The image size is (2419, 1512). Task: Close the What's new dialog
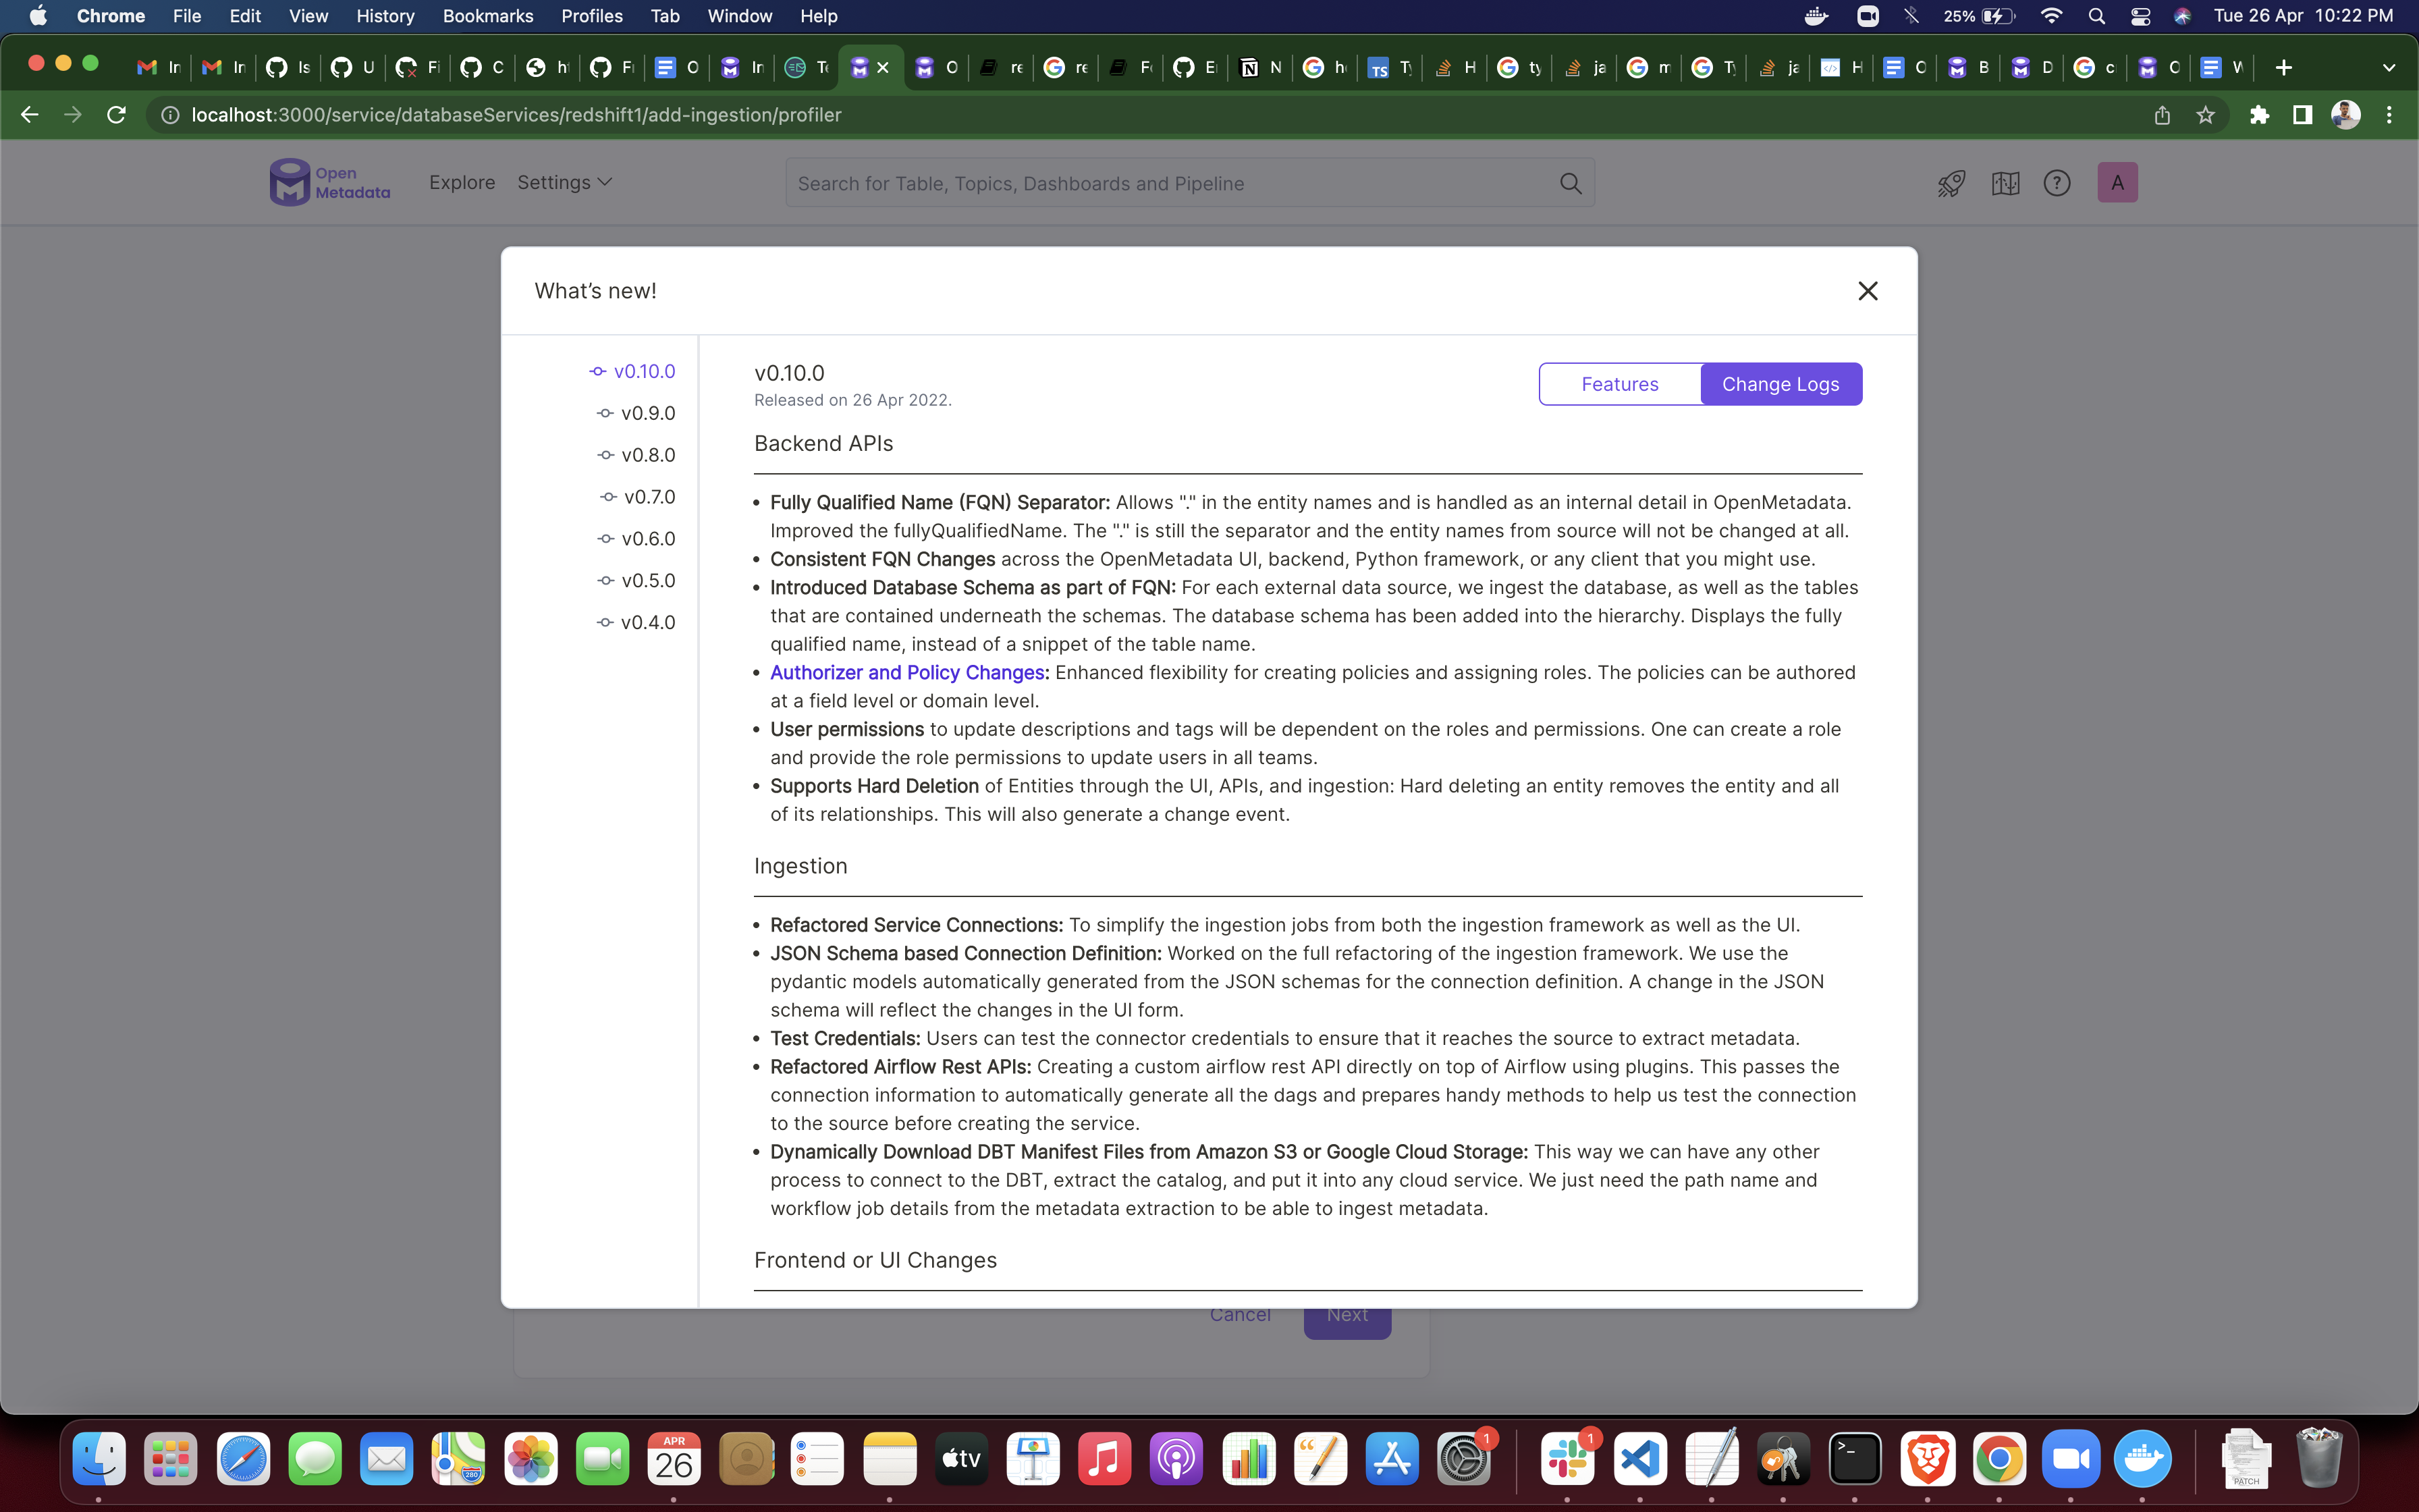(1867, 291)
